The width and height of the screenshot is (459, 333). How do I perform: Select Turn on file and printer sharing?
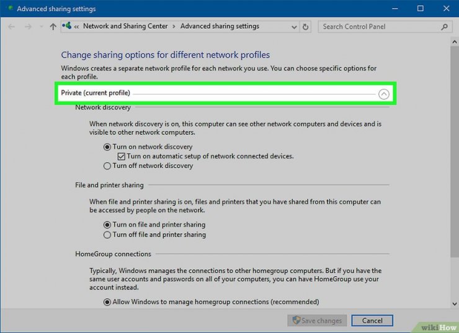(x=107, y=225)
